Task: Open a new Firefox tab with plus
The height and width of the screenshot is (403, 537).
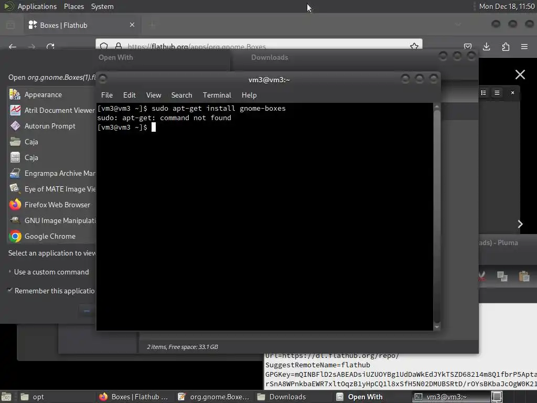Action: tap(152, 25)
